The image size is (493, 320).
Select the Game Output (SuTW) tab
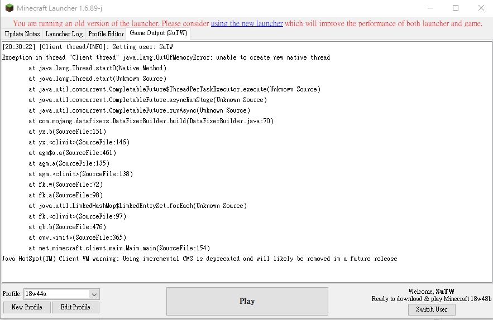coord(158,33)
